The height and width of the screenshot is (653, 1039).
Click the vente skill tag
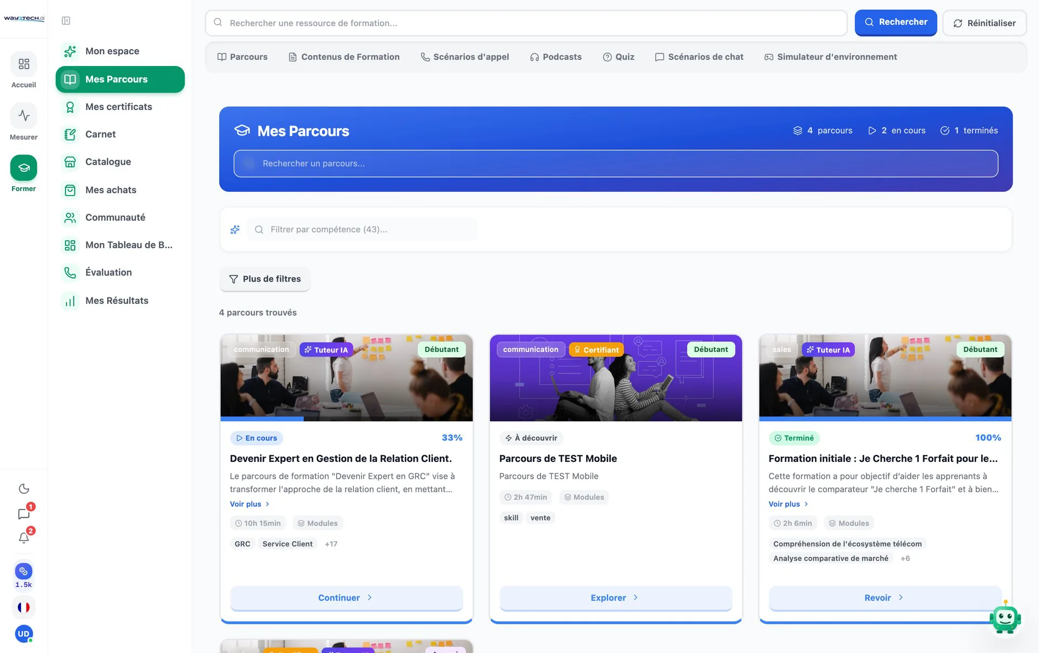pos(540,518)
